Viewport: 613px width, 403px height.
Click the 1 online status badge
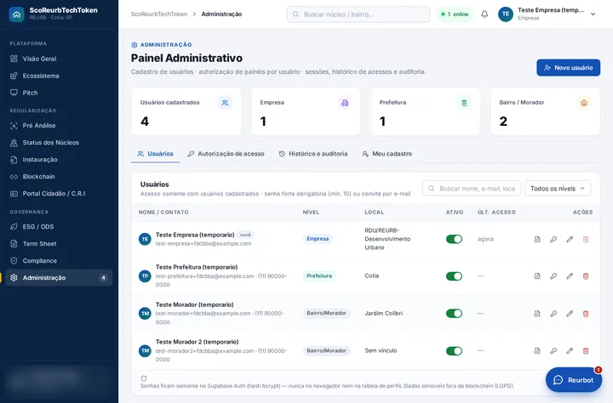point(455,14)
